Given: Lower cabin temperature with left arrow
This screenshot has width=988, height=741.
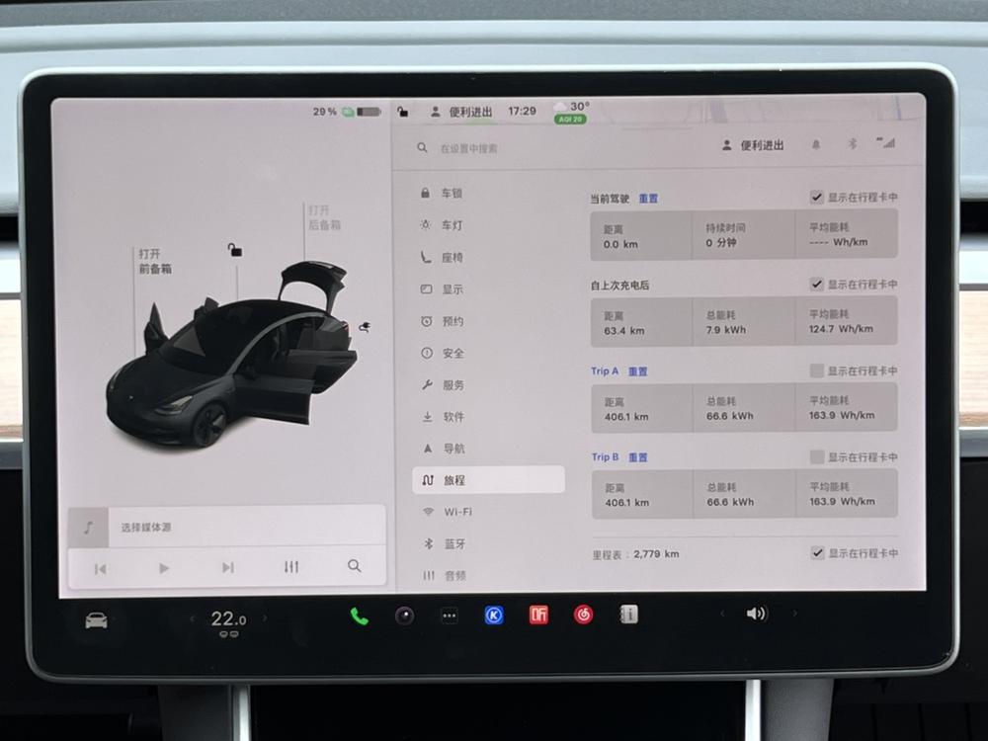Looking at the screenshot, I should click(x=193, y=618).
